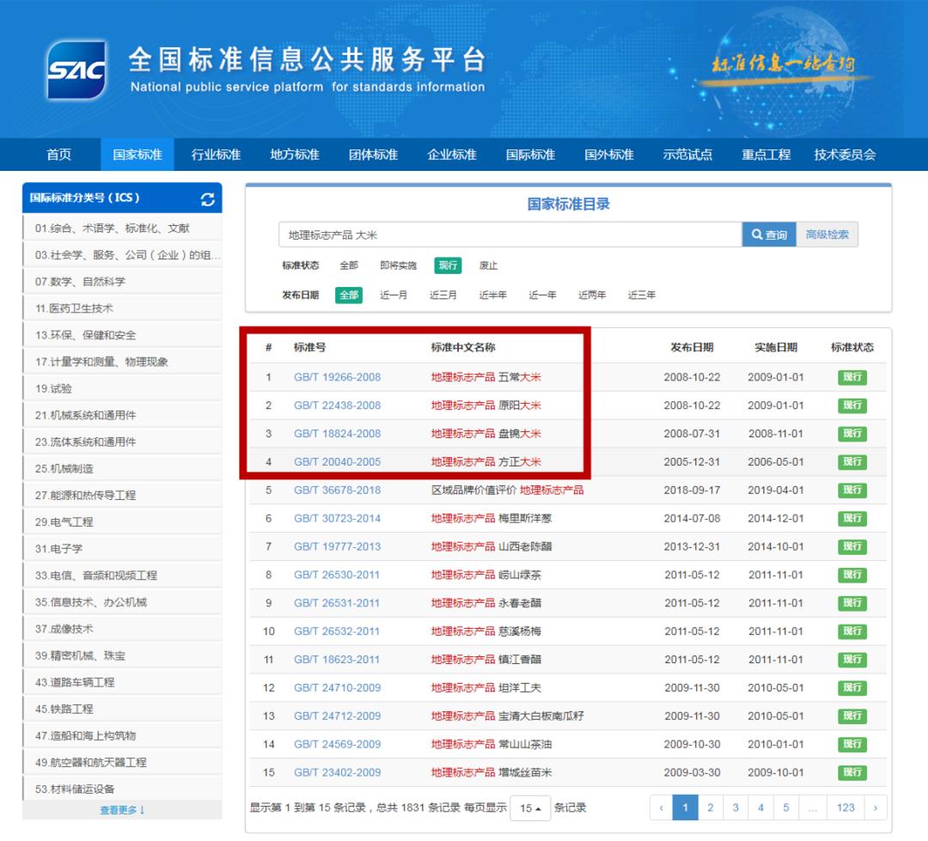Expand ICS list with 查看更多
The height and width of the screenshot is (841, 928).
122,810
